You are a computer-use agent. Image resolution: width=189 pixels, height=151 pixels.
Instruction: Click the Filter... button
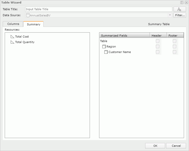pos(180,15)
